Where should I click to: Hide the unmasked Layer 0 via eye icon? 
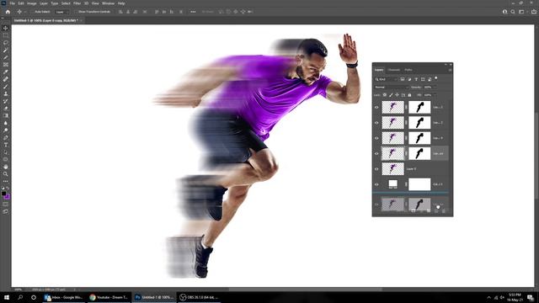click(x=376, y=169)
